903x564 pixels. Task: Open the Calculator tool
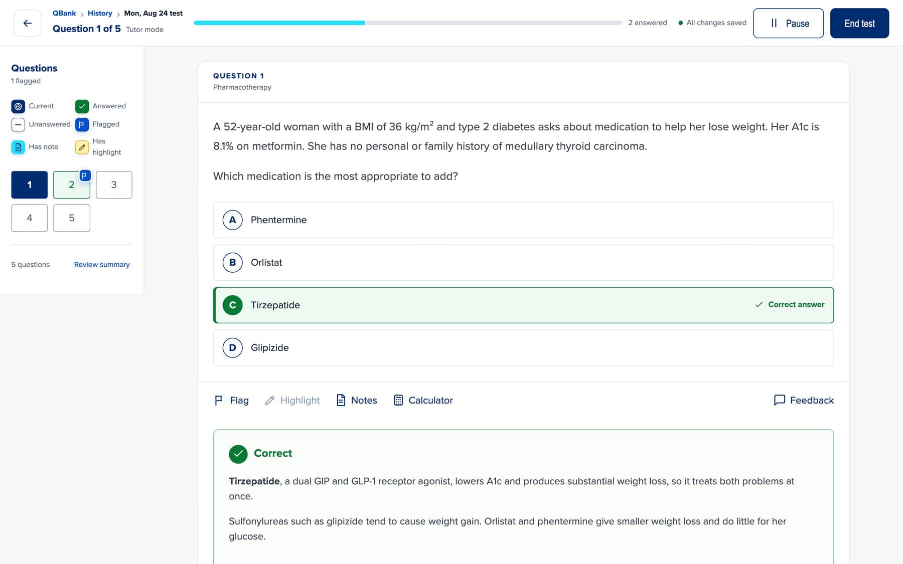coord(423,400)
